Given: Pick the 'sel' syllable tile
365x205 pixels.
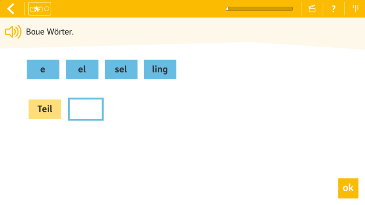Looking at the screenshot, I should pos(121,70).
